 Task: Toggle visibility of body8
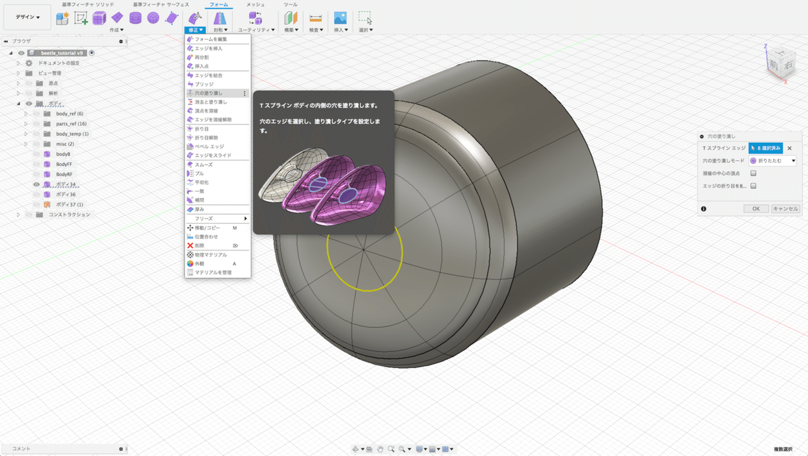[38, 154]
